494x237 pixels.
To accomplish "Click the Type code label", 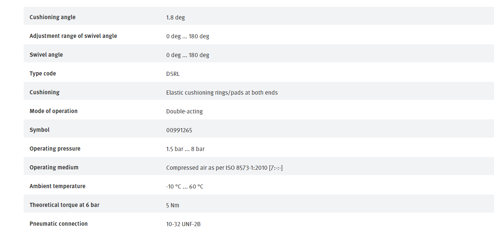I will tap(43, 74).
